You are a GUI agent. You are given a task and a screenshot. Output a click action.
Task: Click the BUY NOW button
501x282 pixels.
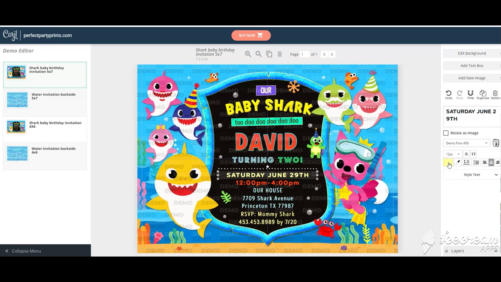[251, 35]
